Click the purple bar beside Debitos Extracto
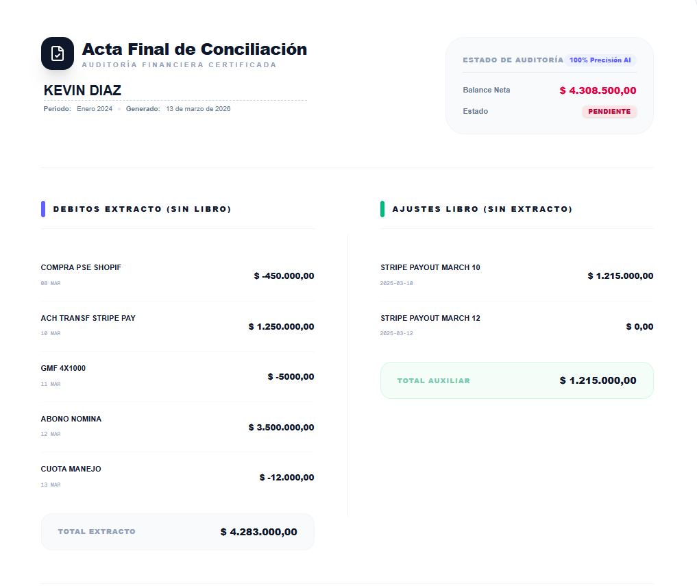The image size is (697, 586). tap(43, 209)
